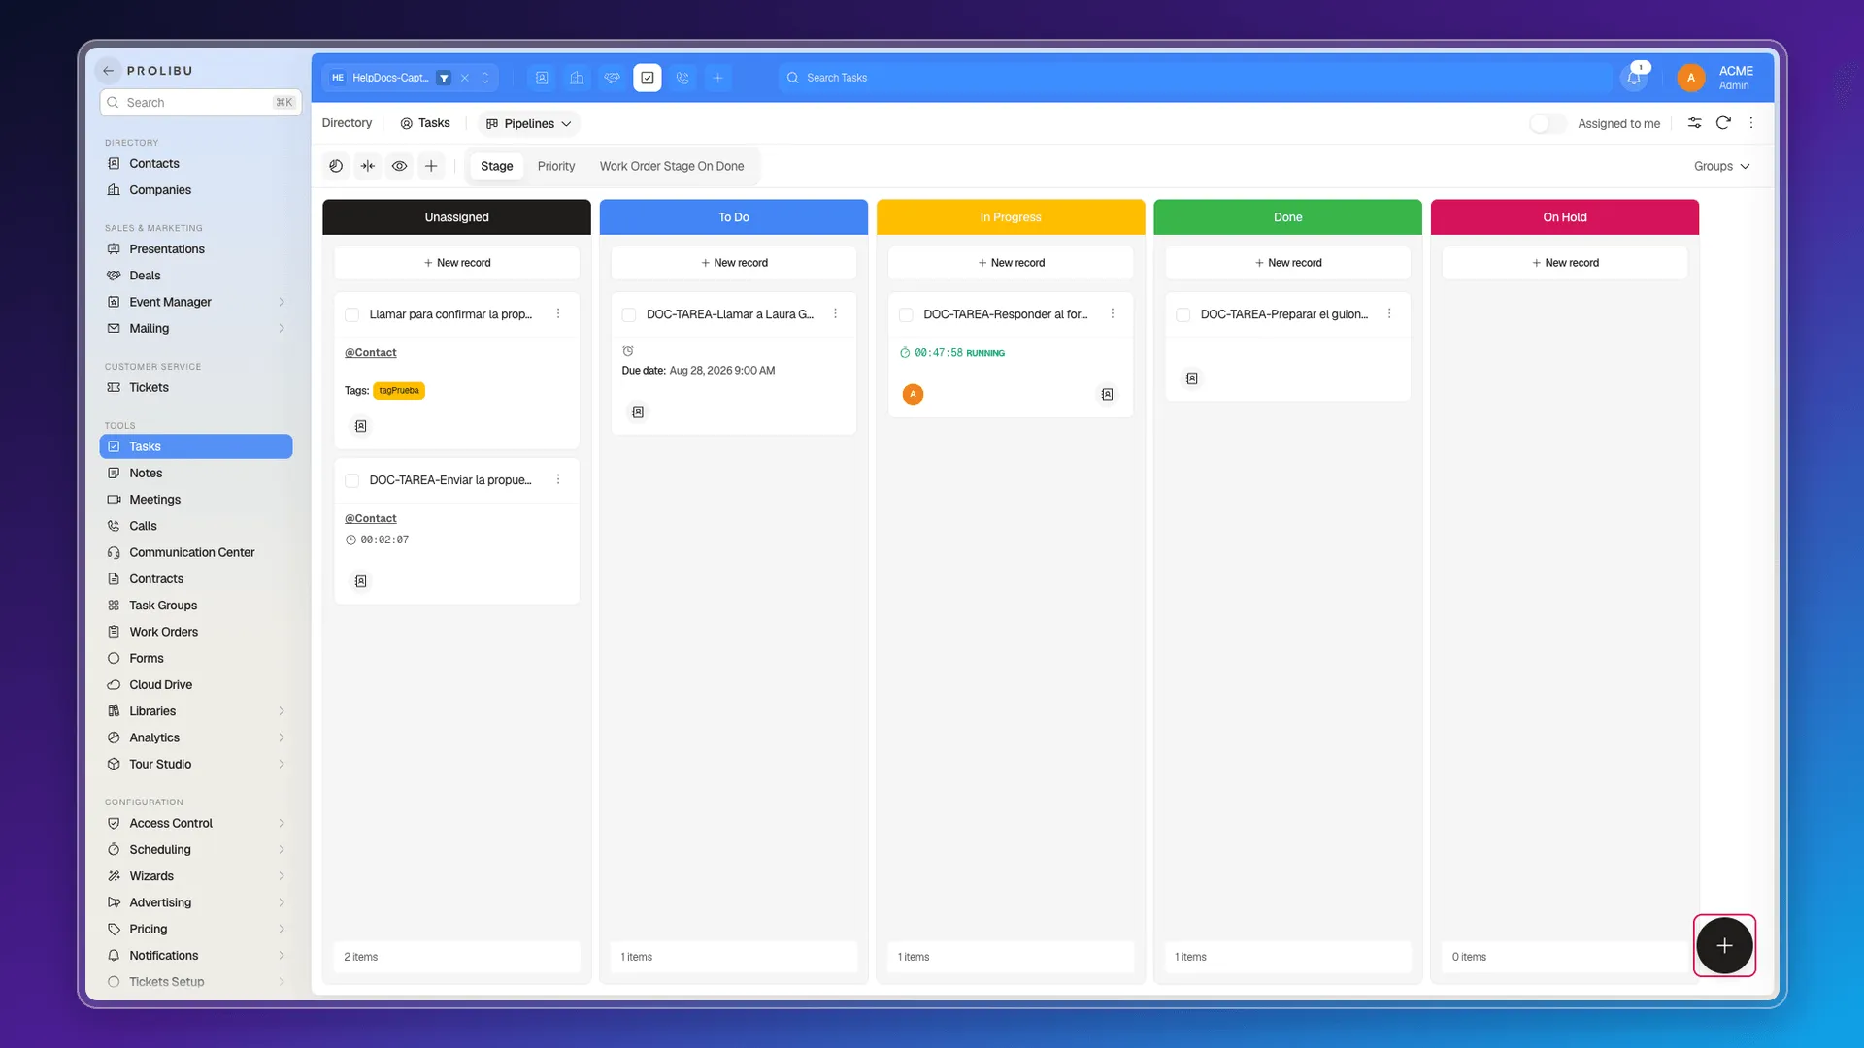This screenshot has width=1864, height=1048.
Task: Click the tagPrueba tag label
Action: coord(399,390)
